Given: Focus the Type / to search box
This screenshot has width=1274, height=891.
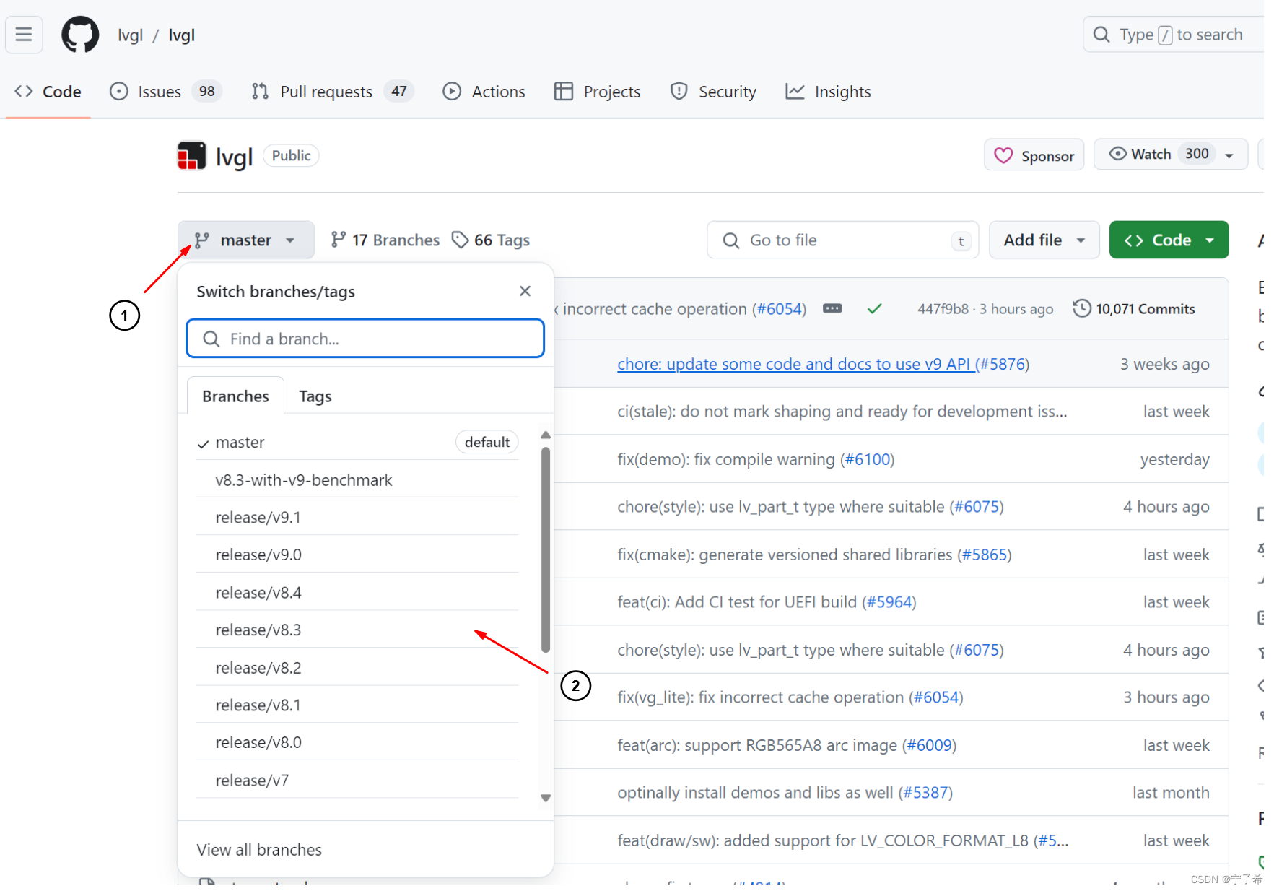Looking at the screenshot, I should (1173, 35).
